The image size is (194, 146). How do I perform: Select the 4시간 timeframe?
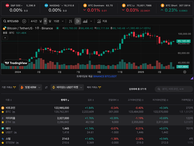pyautogui.click(x=34, y=21)
